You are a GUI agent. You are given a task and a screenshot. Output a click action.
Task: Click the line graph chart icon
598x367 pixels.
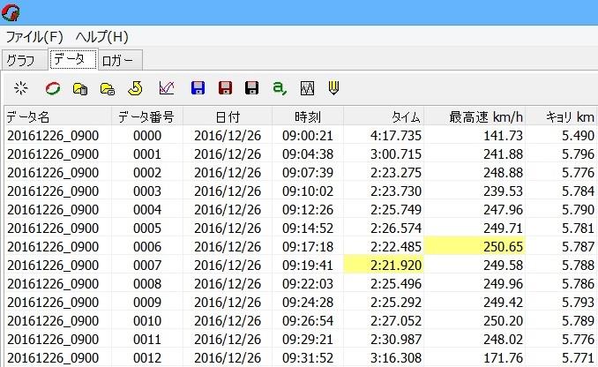pyautogui.click(x=167, y=88)
